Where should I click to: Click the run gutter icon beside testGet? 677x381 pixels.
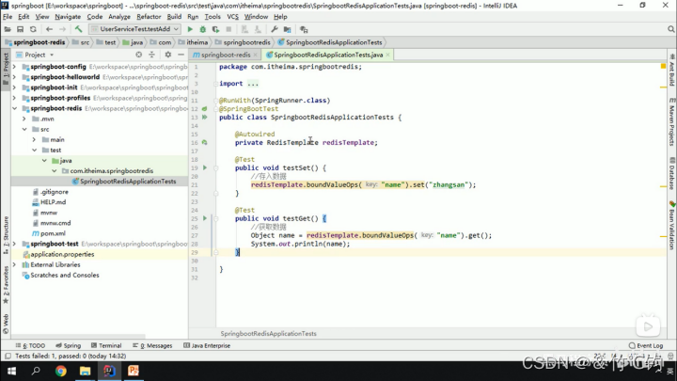click(205, 218)
